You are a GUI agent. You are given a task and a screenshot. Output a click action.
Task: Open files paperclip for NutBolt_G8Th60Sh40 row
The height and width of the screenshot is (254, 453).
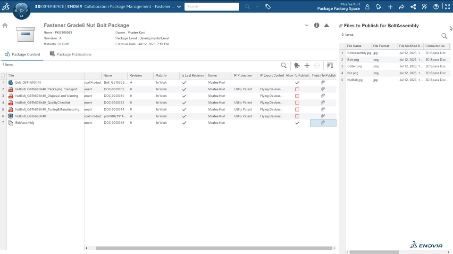(323, 116)
